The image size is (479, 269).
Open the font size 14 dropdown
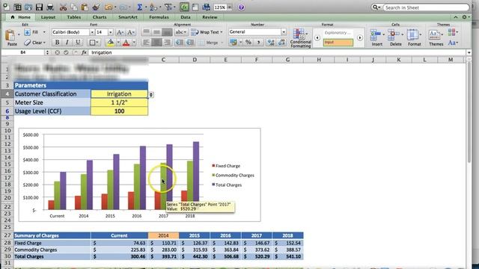pos(110,32)
